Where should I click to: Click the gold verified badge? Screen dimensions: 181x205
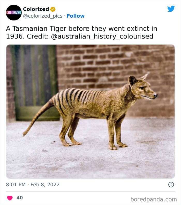pos(53,9)
